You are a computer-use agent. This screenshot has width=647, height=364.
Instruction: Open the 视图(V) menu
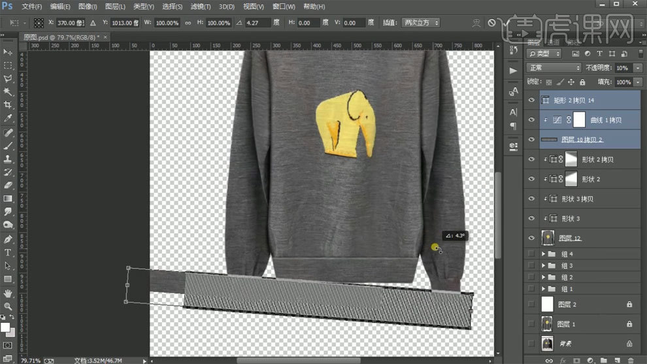coord(254,7)
